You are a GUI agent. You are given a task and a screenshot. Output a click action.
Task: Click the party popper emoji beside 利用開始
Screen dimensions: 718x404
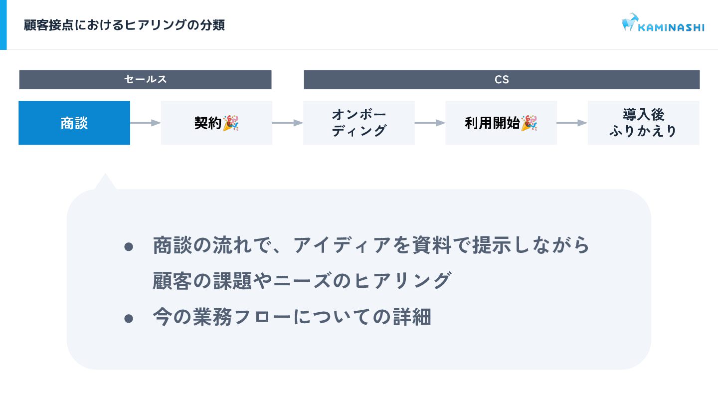click(529, 123)
